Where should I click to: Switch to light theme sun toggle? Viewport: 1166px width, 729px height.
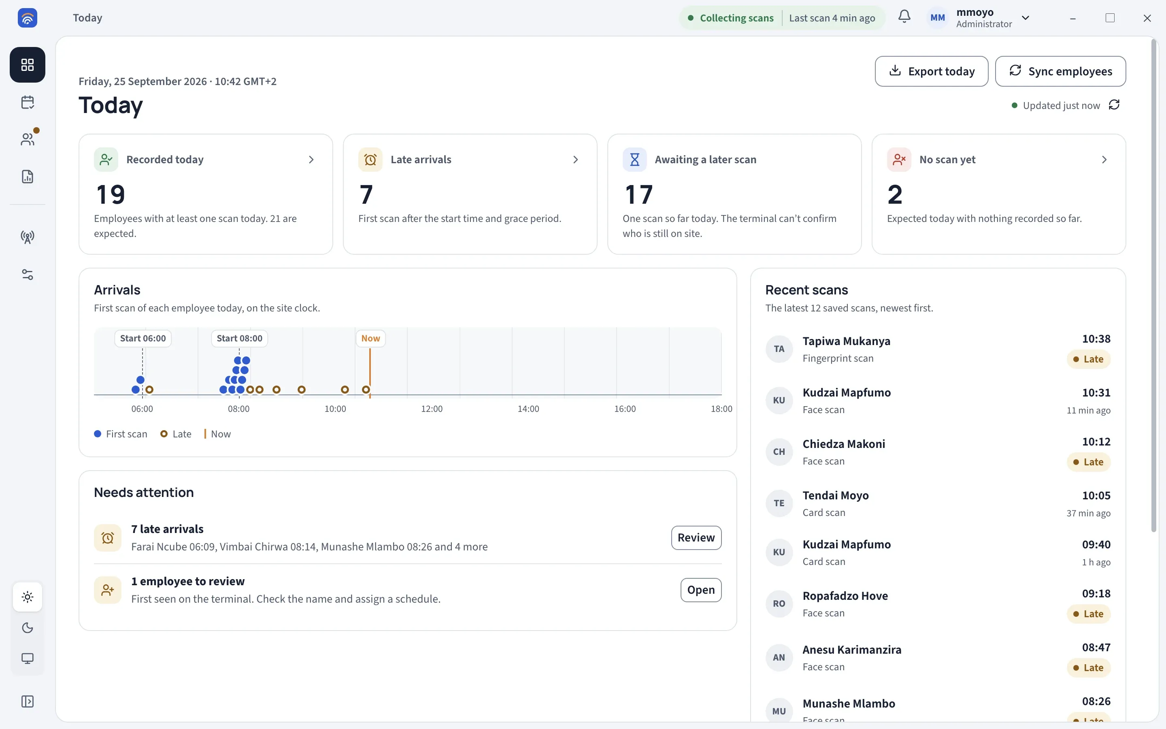(28, 597)
